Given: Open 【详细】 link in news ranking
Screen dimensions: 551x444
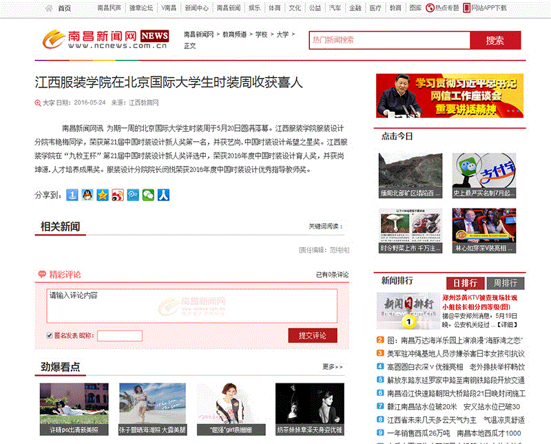Looking at the screenshot, I should click(507, 324).
